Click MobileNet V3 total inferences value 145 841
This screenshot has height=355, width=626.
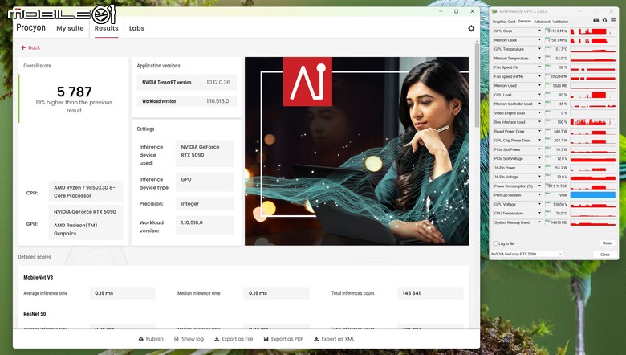(x=411, y=293)
